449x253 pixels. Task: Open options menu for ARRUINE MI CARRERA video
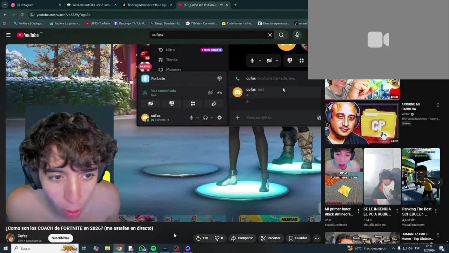[x=438, y=105]
